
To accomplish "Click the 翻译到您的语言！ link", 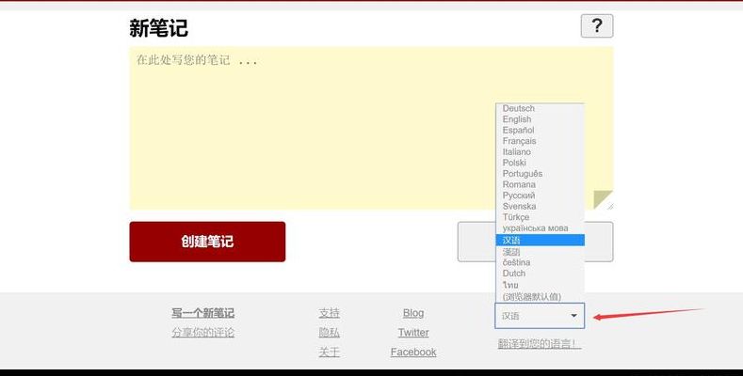I will pos(540,344).
